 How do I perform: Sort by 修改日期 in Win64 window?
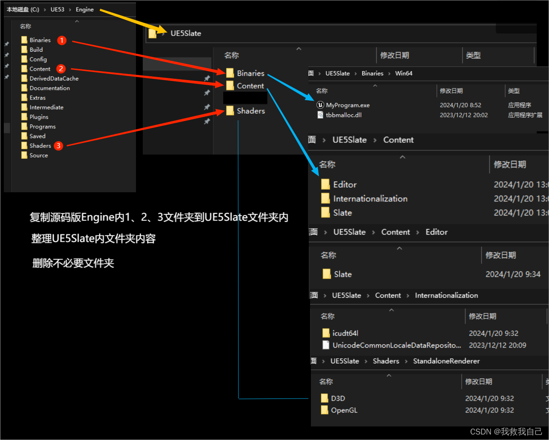(x=451, y=91)
